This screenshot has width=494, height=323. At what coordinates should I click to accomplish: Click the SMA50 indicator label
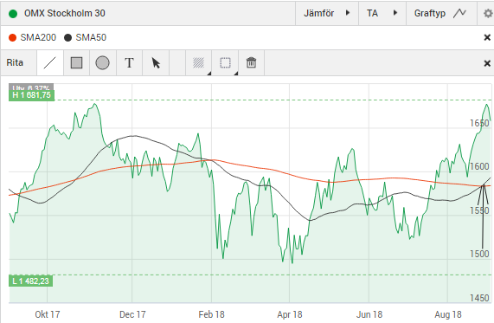coord(91,37)
